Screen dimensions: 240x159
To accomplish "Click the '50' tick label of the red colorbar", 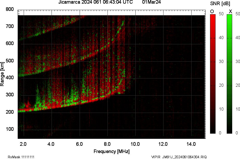I will pos(221,14).
